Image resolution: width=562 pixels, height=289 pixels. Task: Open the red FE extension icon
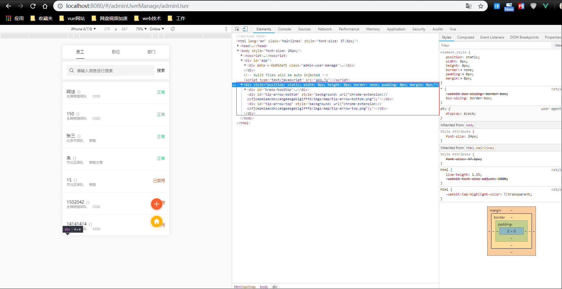point(521,6)
